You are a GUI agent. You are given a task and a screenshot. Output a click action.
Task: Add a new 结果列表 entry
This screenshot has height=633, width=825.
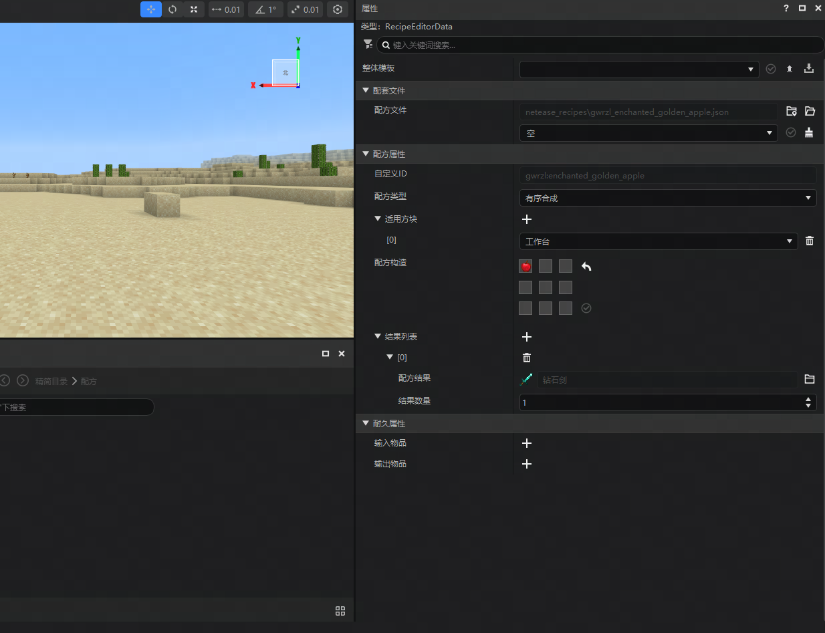pyautogui.click(x=527, y=337)
